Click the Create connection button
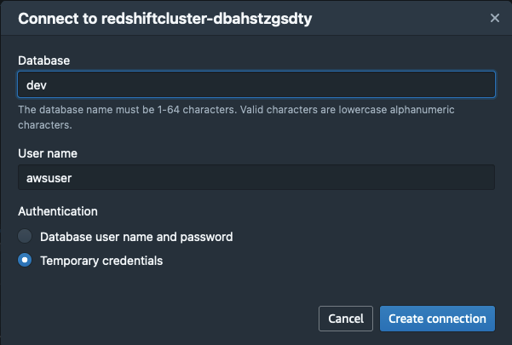Image resolution: width=512 pixels, height=345 pixels. (437, 319)
